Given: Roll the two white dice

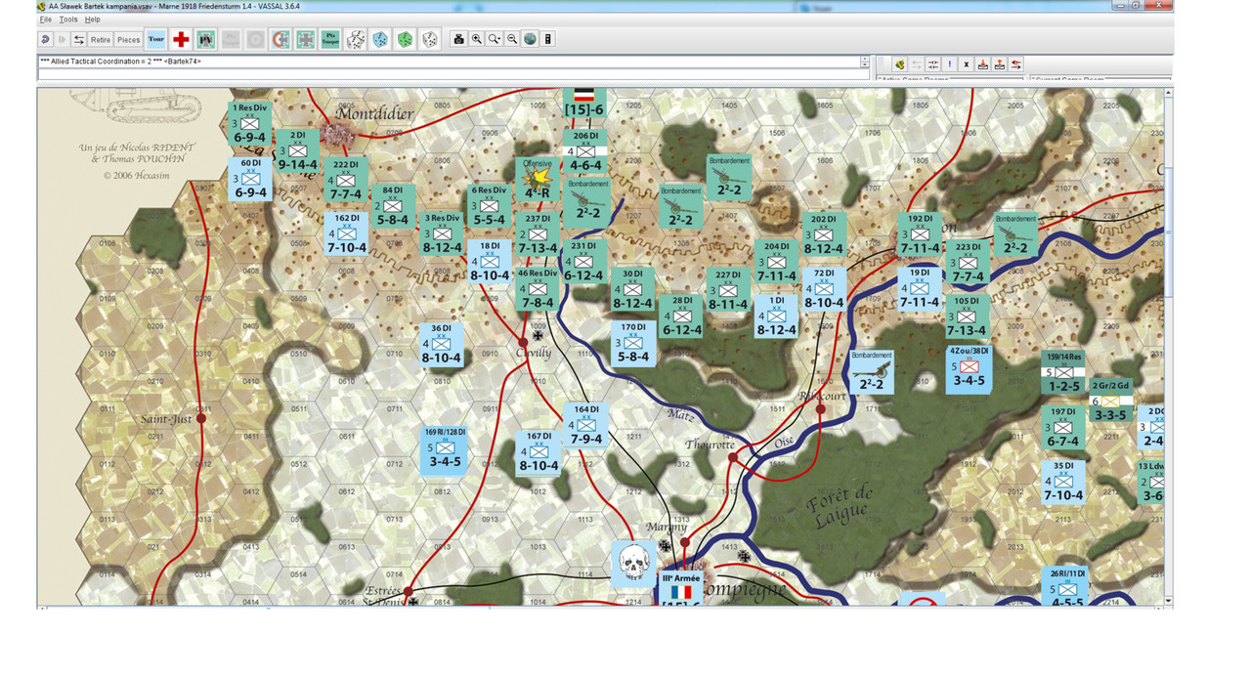Looking at the screenshot, I should click(x=356, y=39).
